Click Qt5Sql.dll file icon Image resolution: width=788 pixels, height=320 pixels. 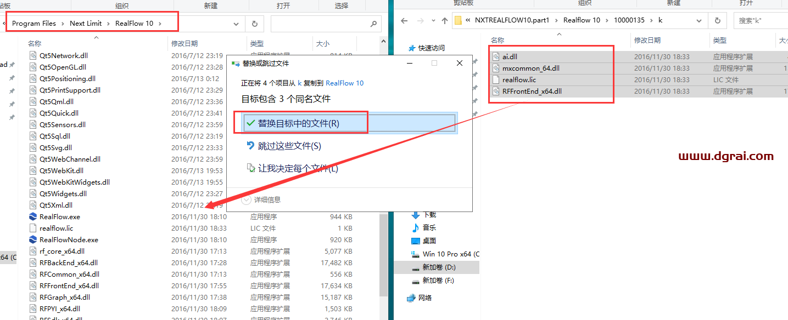tap(33, 136)
